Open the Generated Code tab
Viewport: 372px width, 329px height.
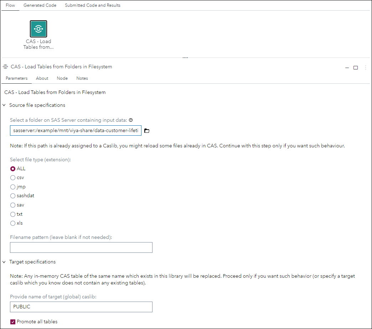point(40,5)
